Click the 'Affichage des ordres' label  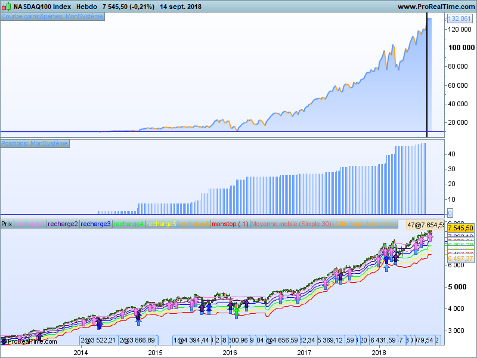366,224
